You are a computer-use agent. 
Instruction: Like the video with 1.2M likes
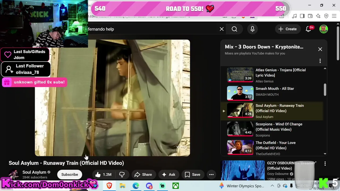[103, 175]
